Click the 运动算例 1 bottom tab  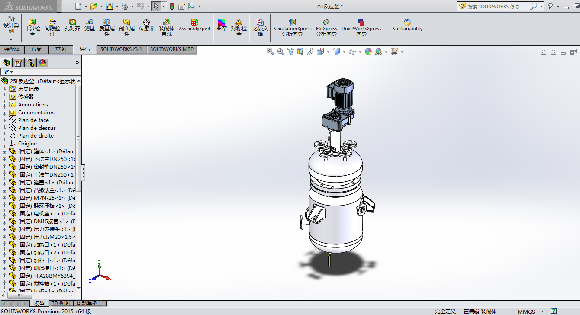[x=89, y=303]
